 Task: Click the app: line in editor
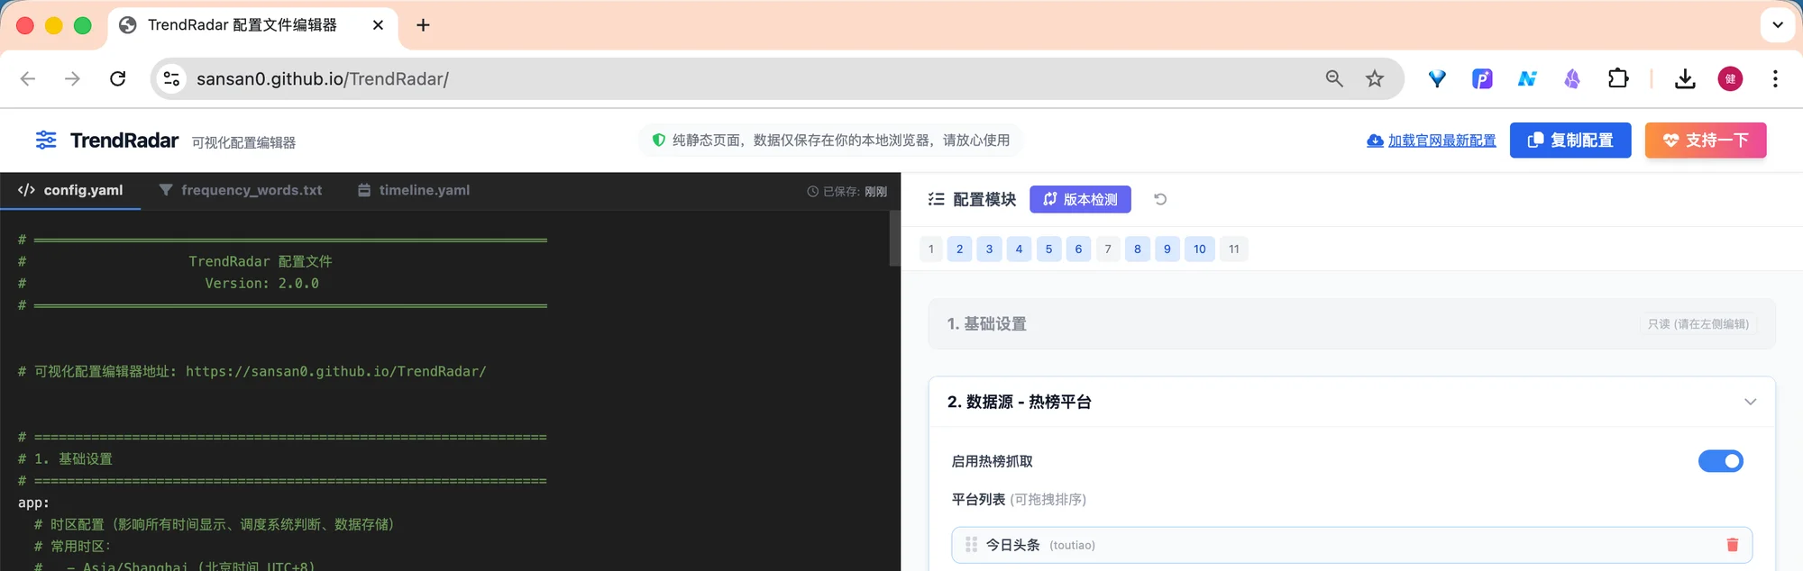click(x=33, y=503)
